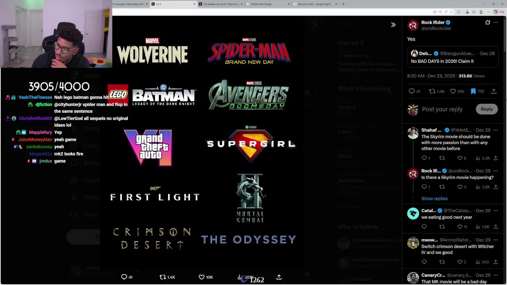The height and width of the screenshot is (285, 507).
Task: View analytics 3.2K on Shahaf's comment
Action: click(482, 158)
